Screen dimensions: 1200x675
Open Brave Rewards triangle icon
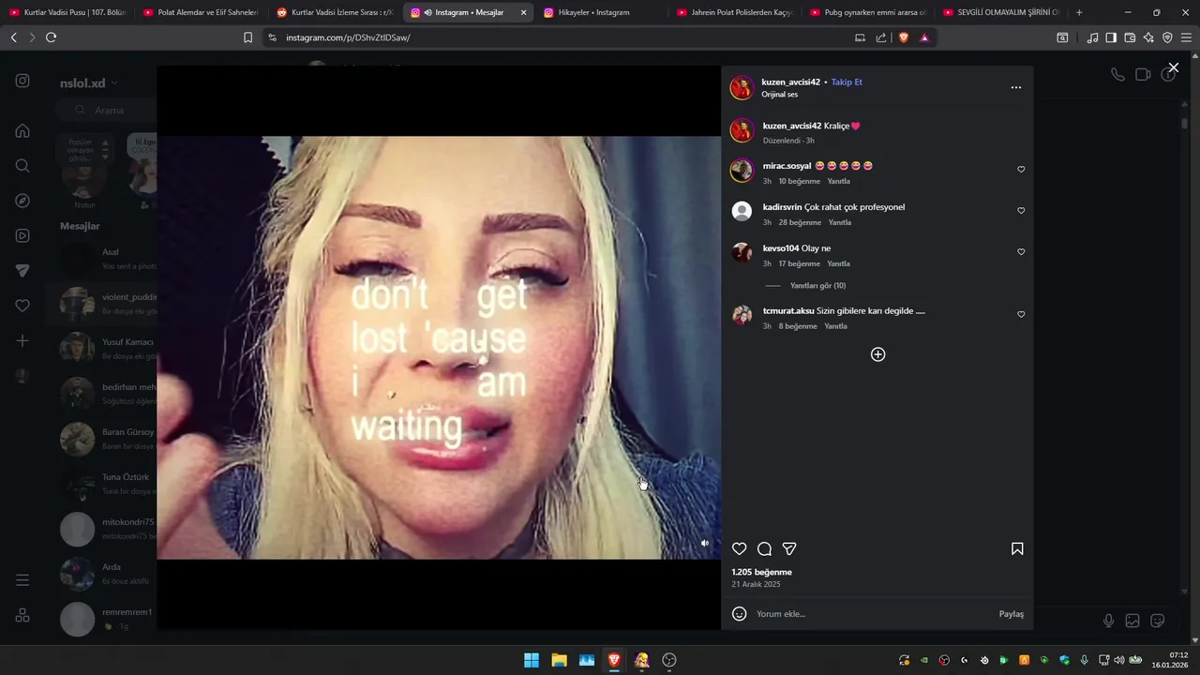(924, 37)
